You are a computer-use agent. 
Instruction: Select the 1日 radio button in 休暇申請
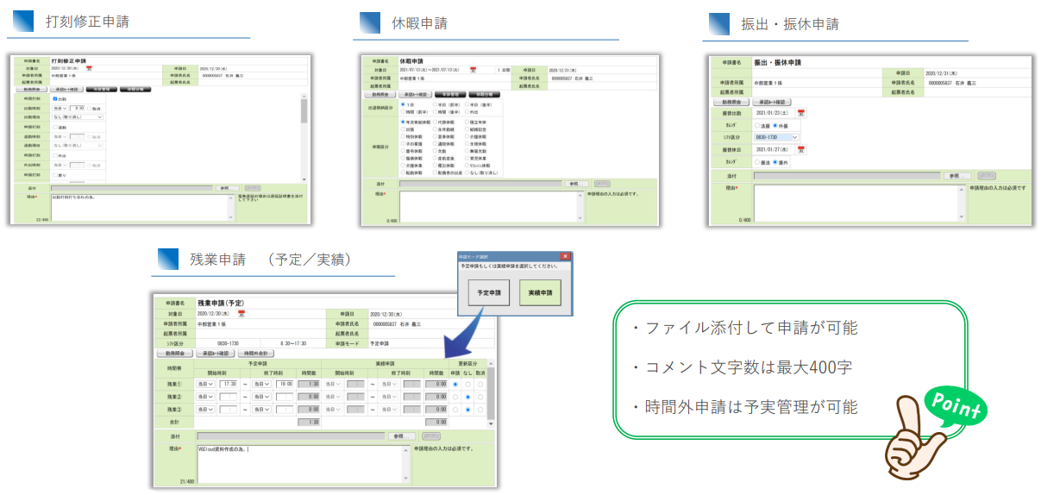pos(403,104)
